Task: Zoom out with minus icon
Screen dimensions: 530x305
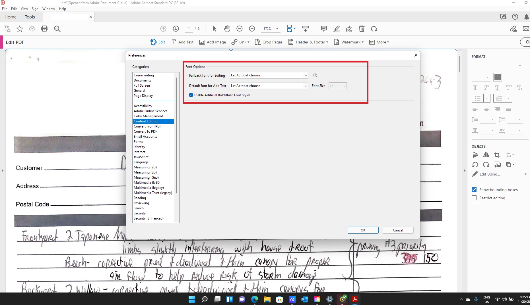Action: pos(240,29)
